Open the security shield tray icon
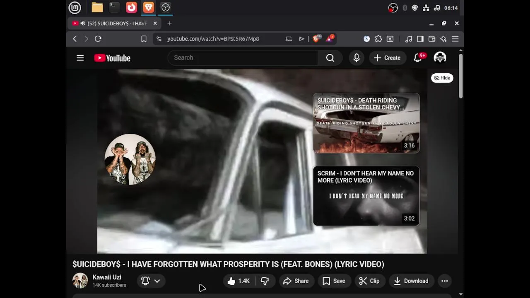 click(415, 8)
